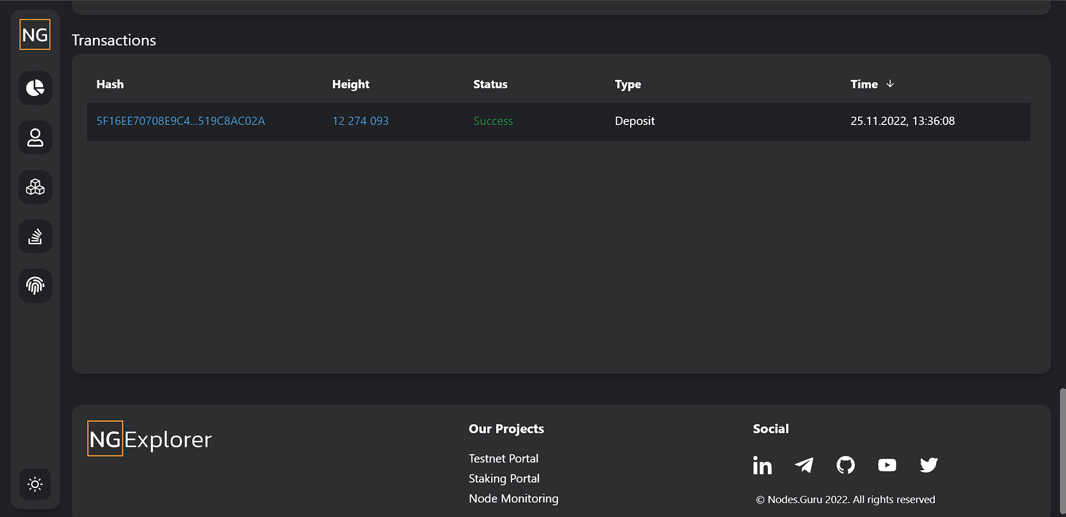Open the Telegram social icon
Viewport: 1066px width, 517px height.
[x=804, y=465]
